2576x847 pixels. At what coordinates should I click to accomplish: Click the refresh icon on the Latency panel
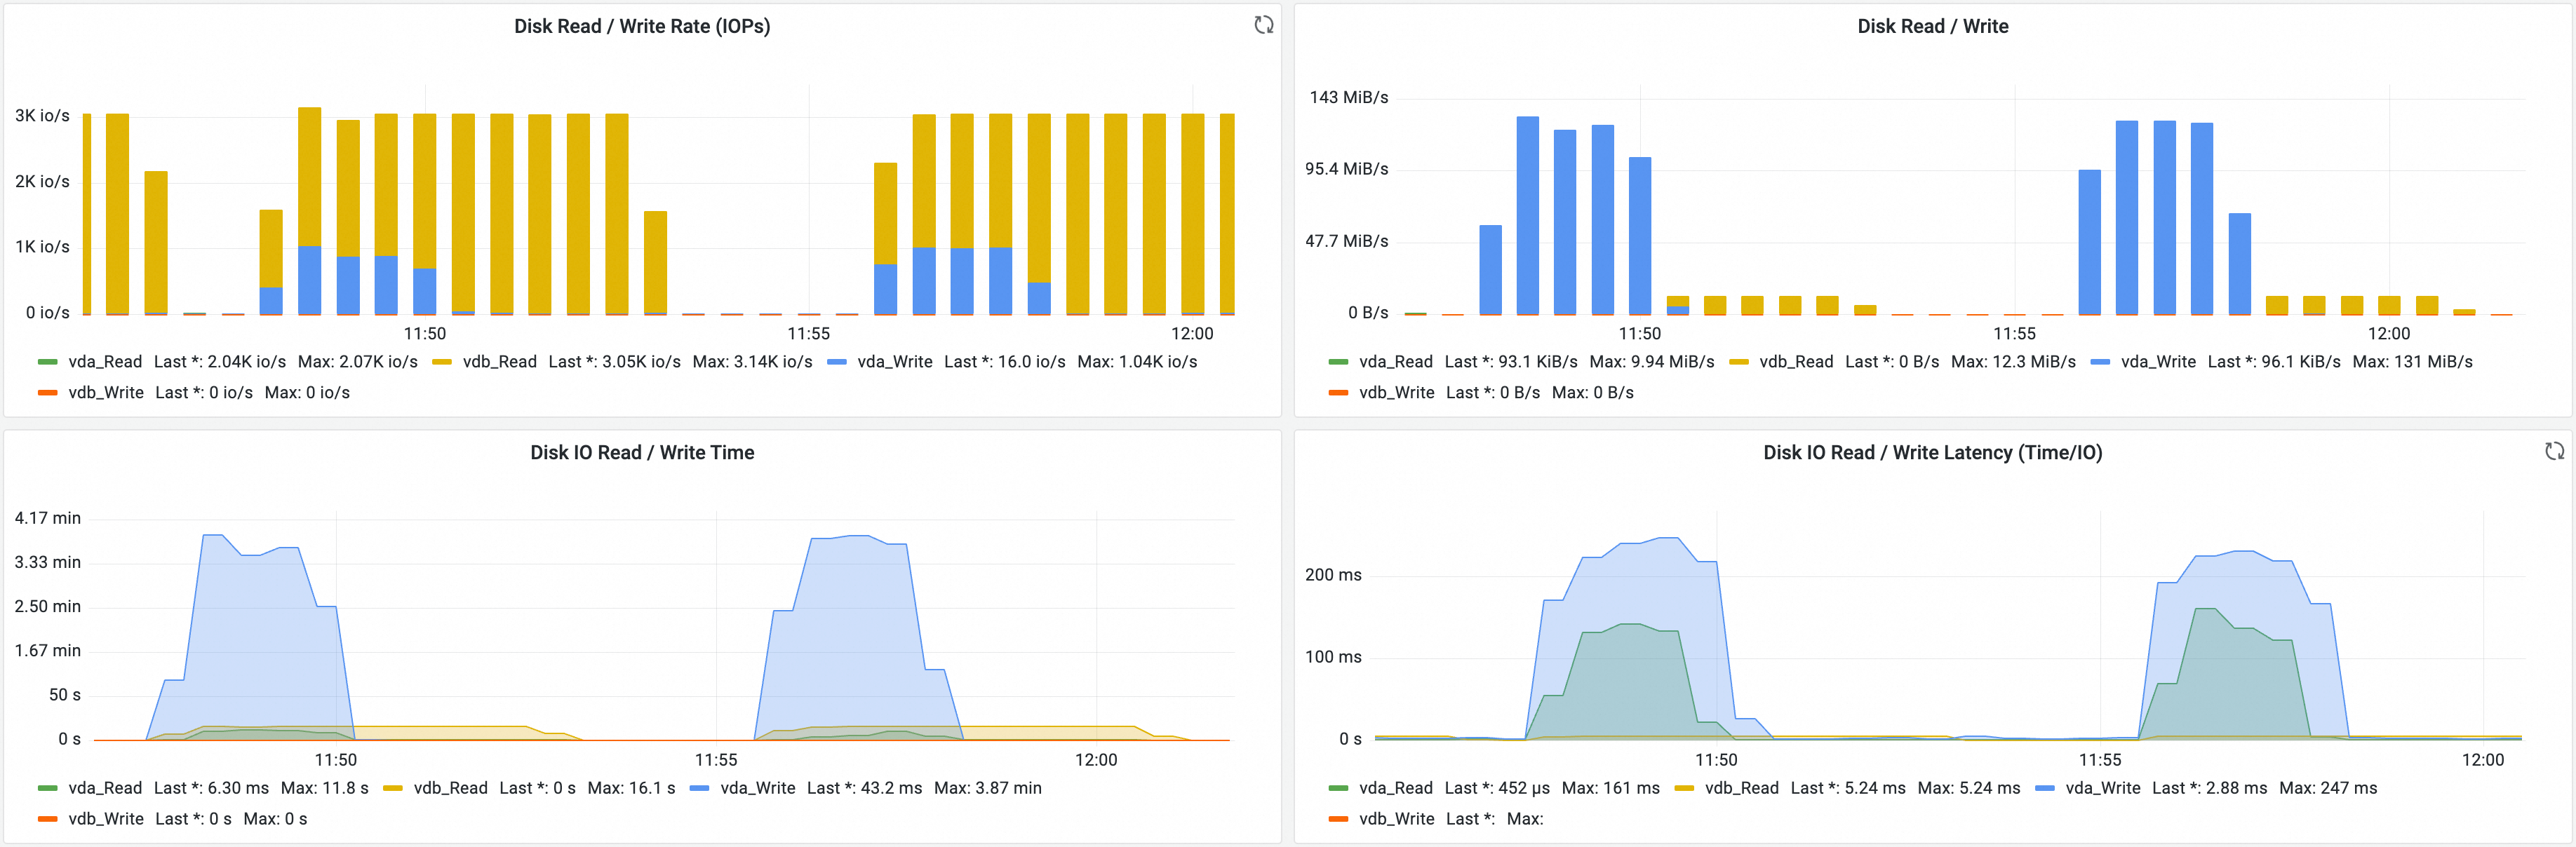coord(2554,451)
